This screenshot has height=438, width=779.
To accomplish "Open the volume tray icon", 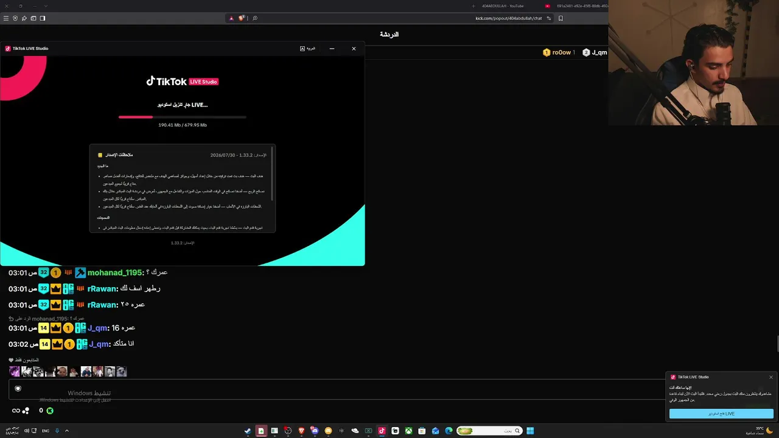I will tap(27, 431).
